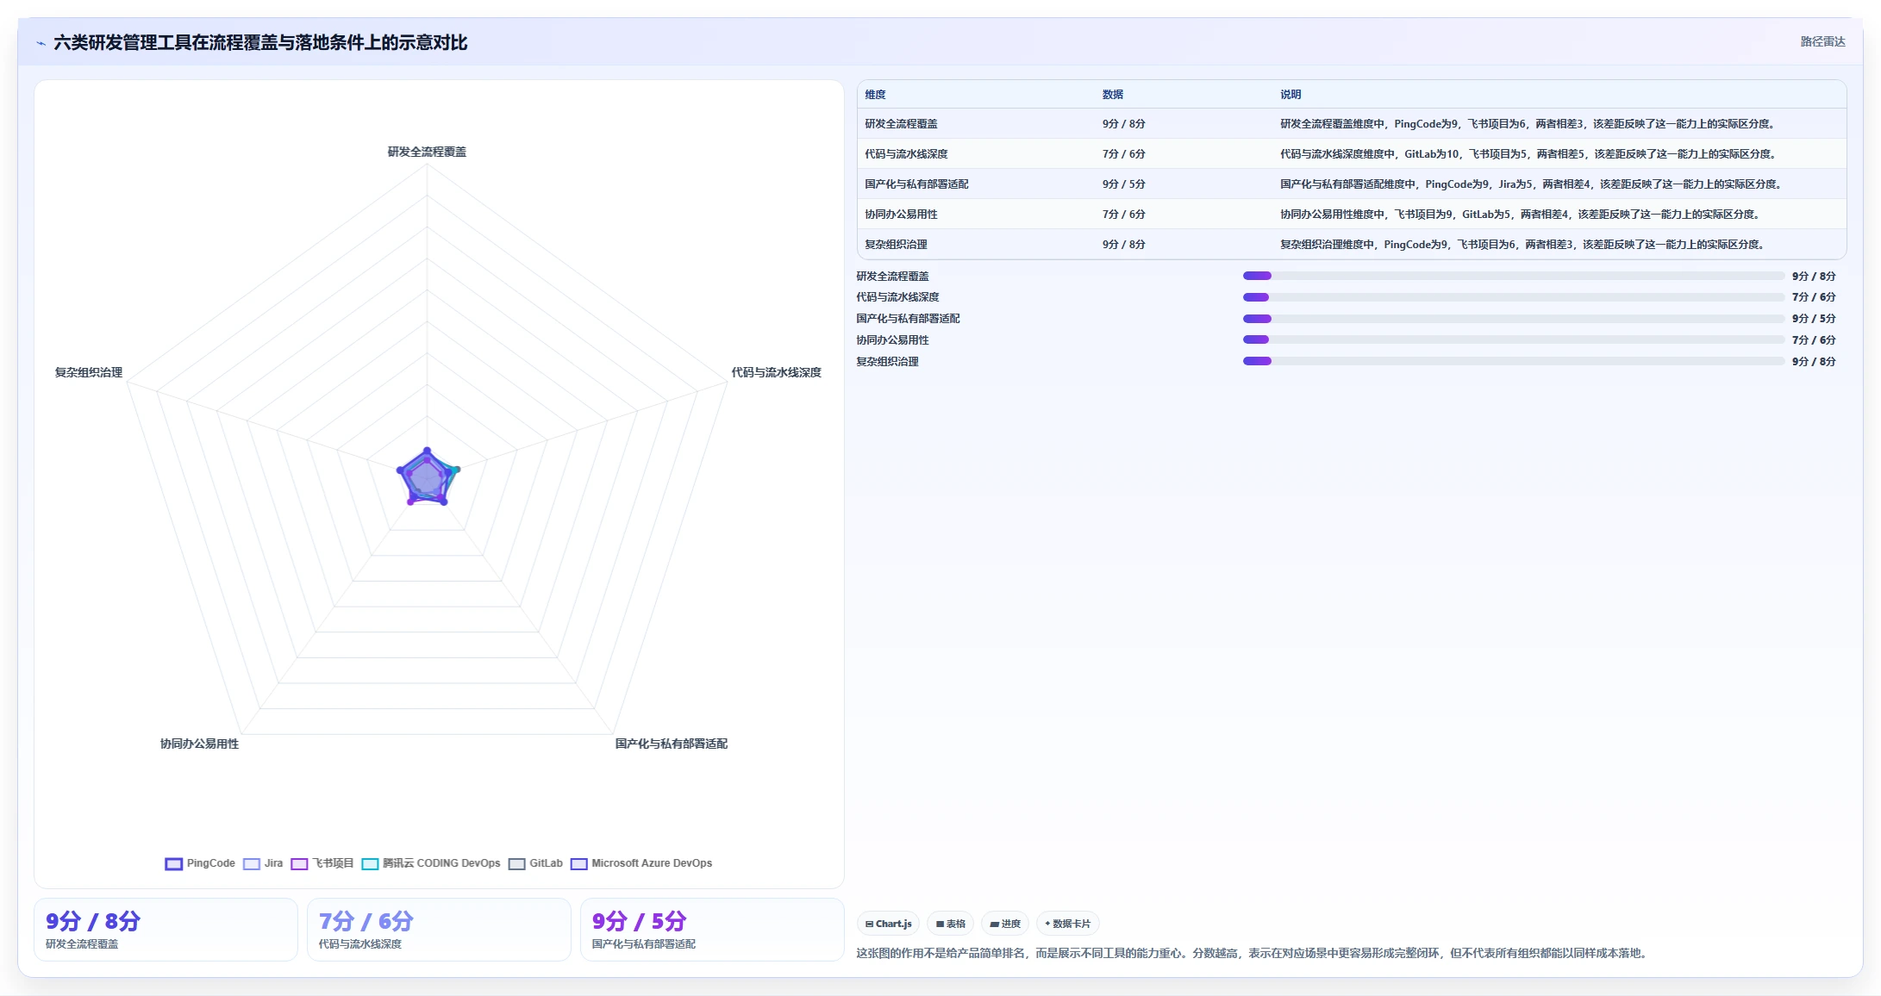Click the 表格 tag chip

[951, 924]
